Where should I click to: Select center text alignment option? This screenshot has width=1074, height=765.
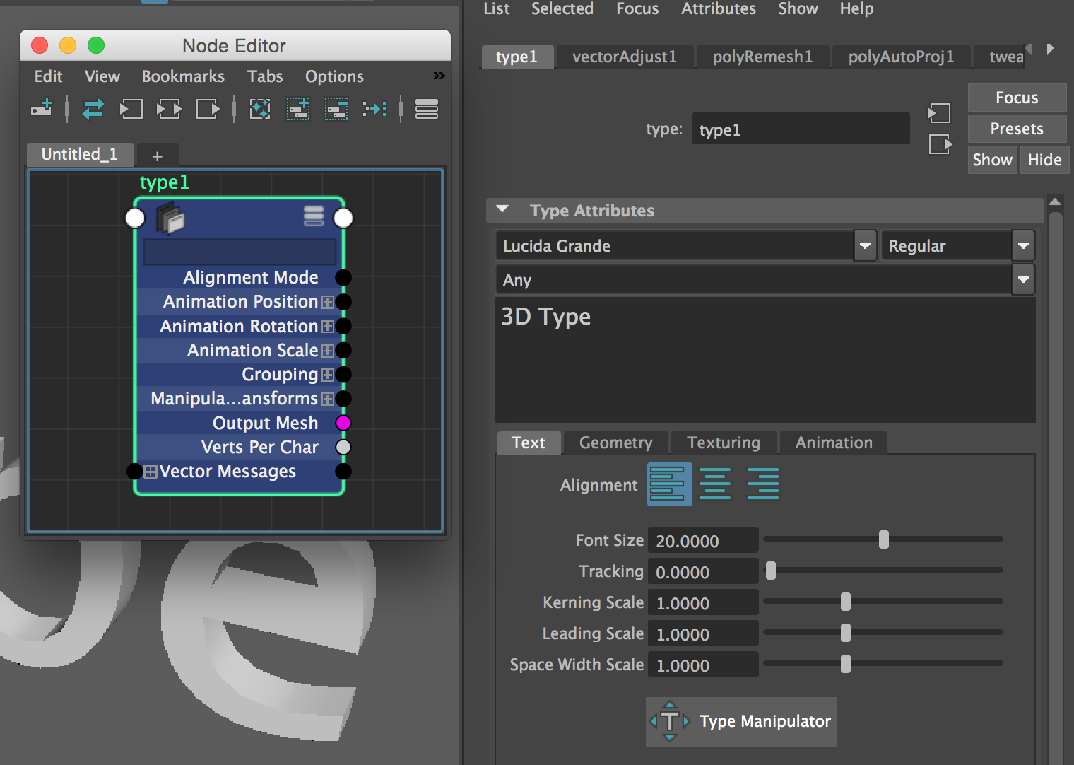click(x=715, y=484)
